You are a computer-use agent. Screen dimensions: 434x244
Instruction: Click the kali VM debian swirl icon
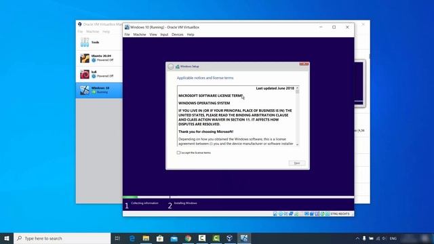(85, 74)
